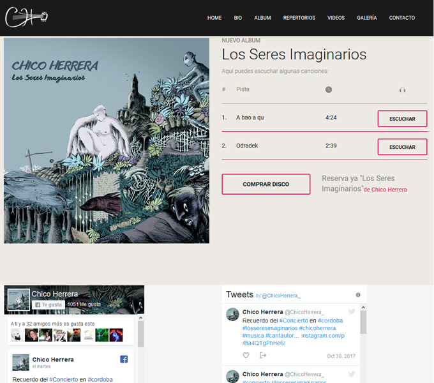434x383 pixels.
Task: Click share icon on first tweet
Action: click(x=263, y=355)
